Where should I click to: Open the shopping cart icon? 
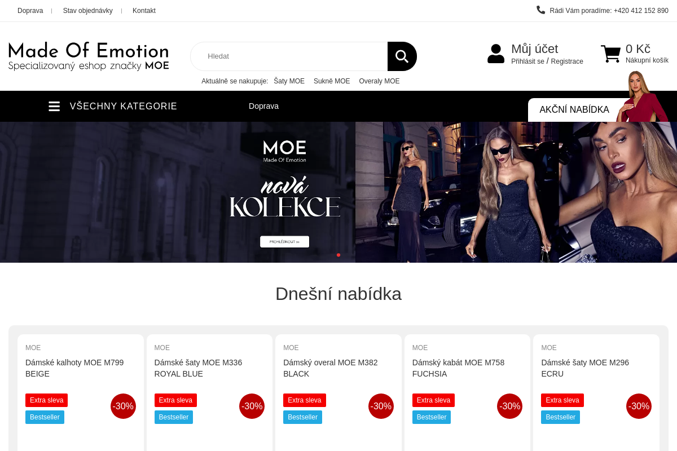tap(610, 54)
